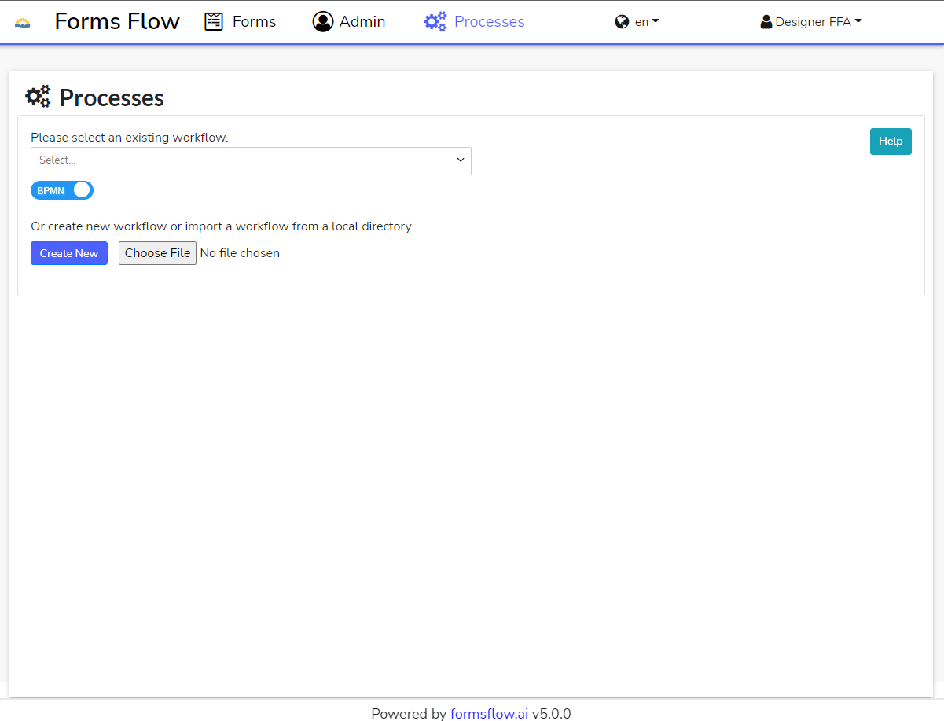Expand the 'en' language dropdown
944x721 pixels.
click(647, 22)
